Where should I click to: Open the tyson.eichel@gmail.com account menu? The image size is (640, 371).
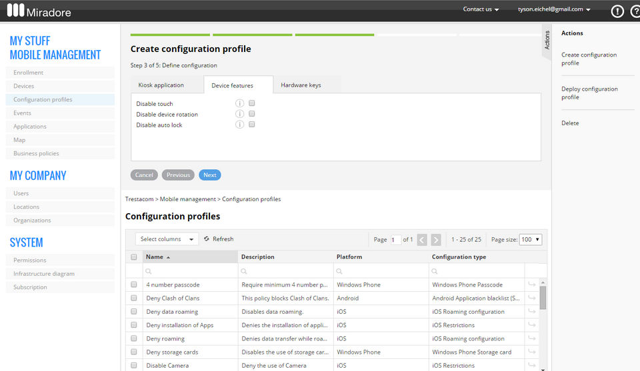coord(554,9)
